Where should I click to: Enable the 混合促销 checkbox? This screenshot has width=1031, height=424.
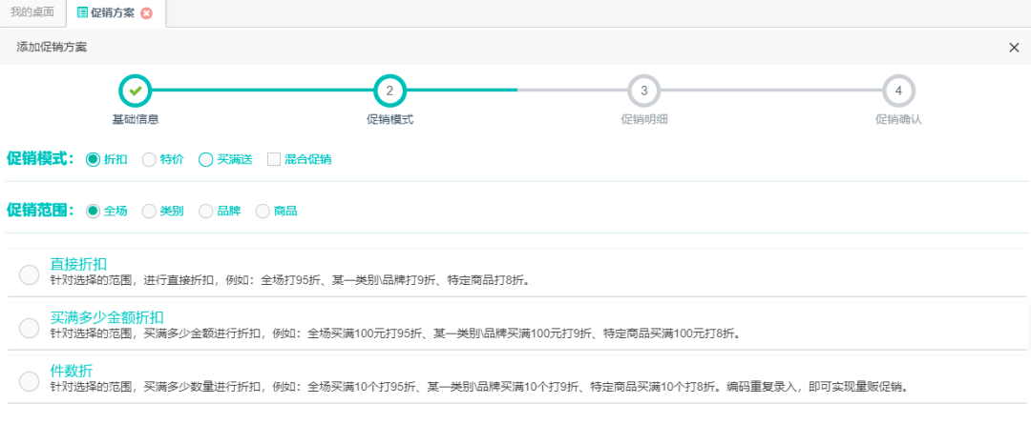point(274,159)
